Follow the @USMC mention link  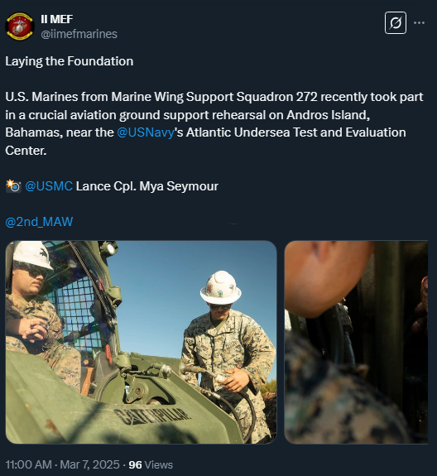coord(49,186)
